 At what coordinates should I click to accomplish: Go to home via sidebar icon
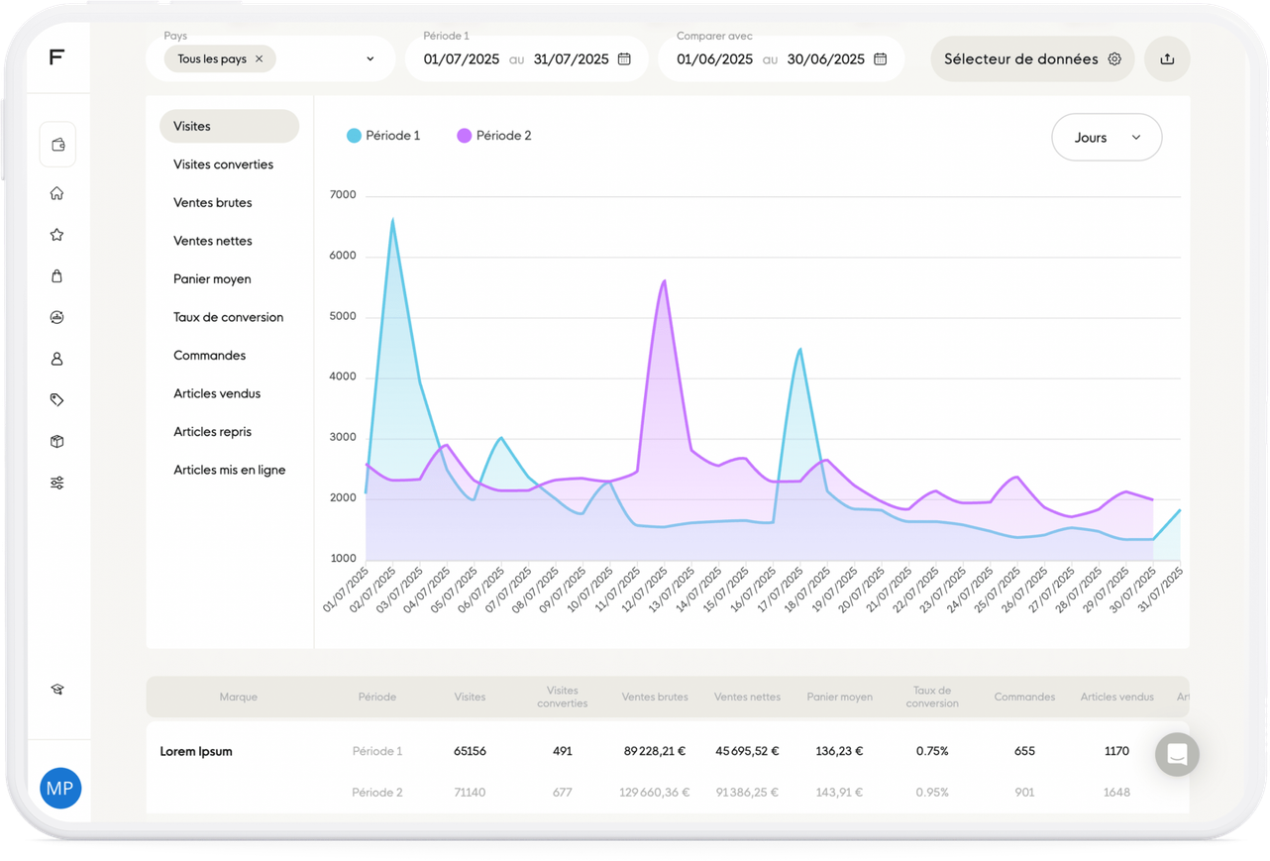tap(57, 193)
